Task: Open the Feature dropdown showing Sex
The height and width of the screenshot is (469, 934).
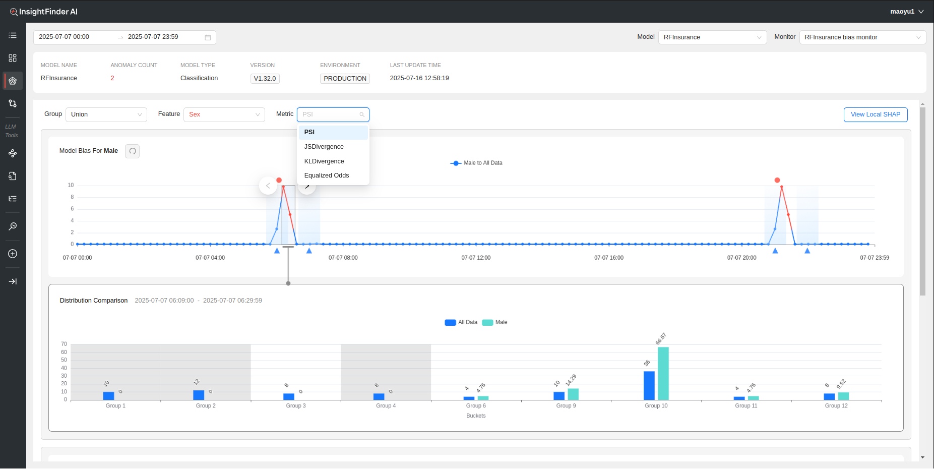Action: 224,114
